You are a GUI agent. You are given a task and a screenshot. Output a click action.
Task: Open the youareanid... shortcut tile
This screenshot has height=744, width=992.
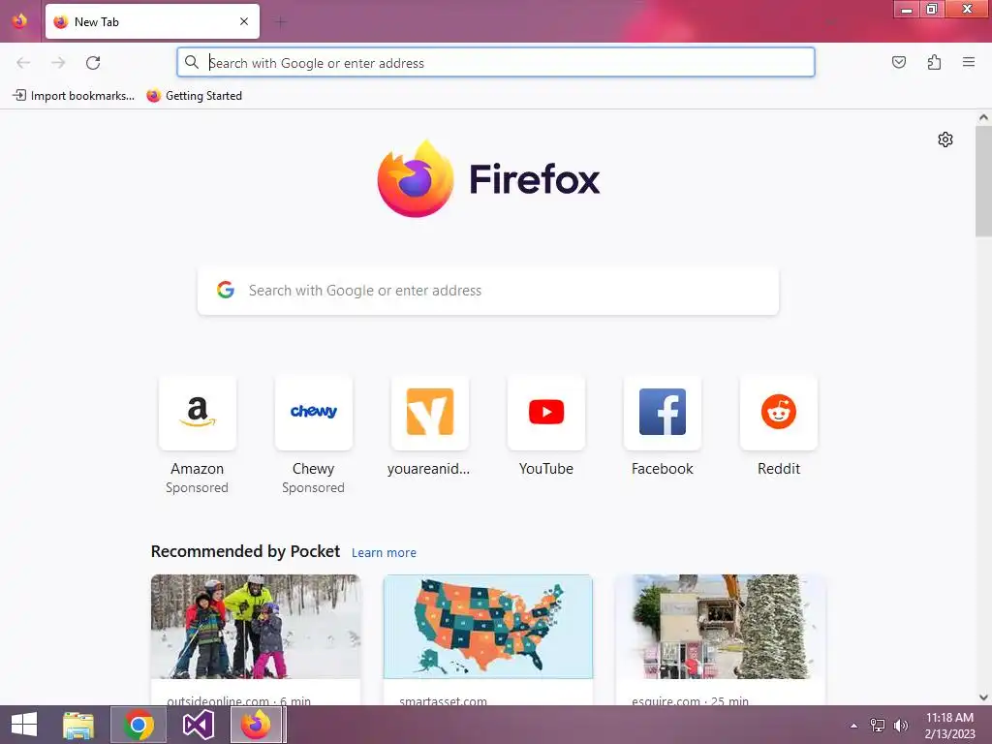(429, 427)
